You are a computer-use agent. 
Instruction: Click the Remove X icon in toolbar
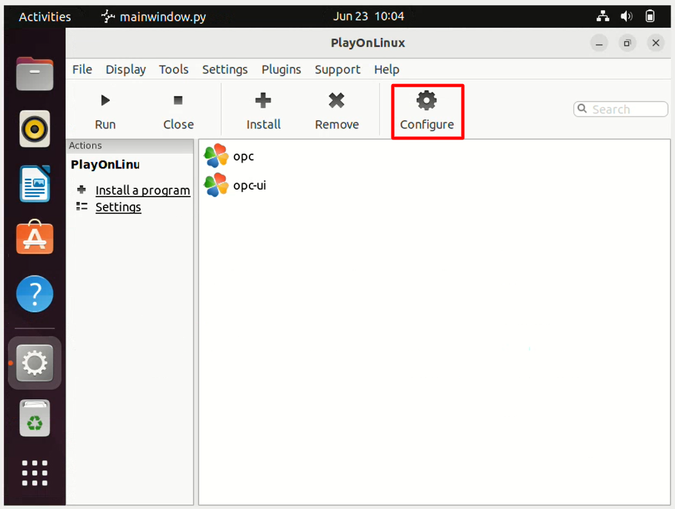pos(336,100)
